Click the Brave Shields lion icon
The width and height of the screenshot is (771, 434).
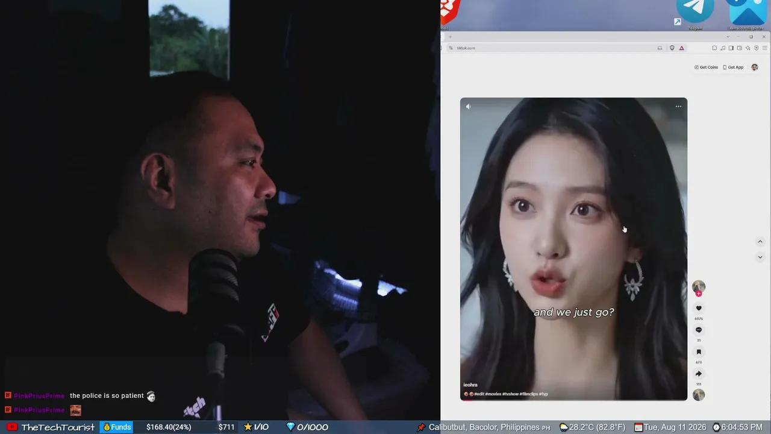(672, 48)
